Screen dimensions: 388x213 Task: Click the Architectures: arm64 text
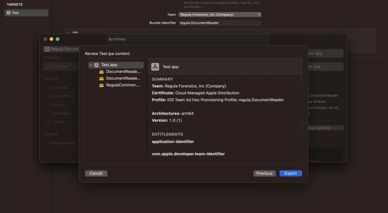click(x=173, y=114)
